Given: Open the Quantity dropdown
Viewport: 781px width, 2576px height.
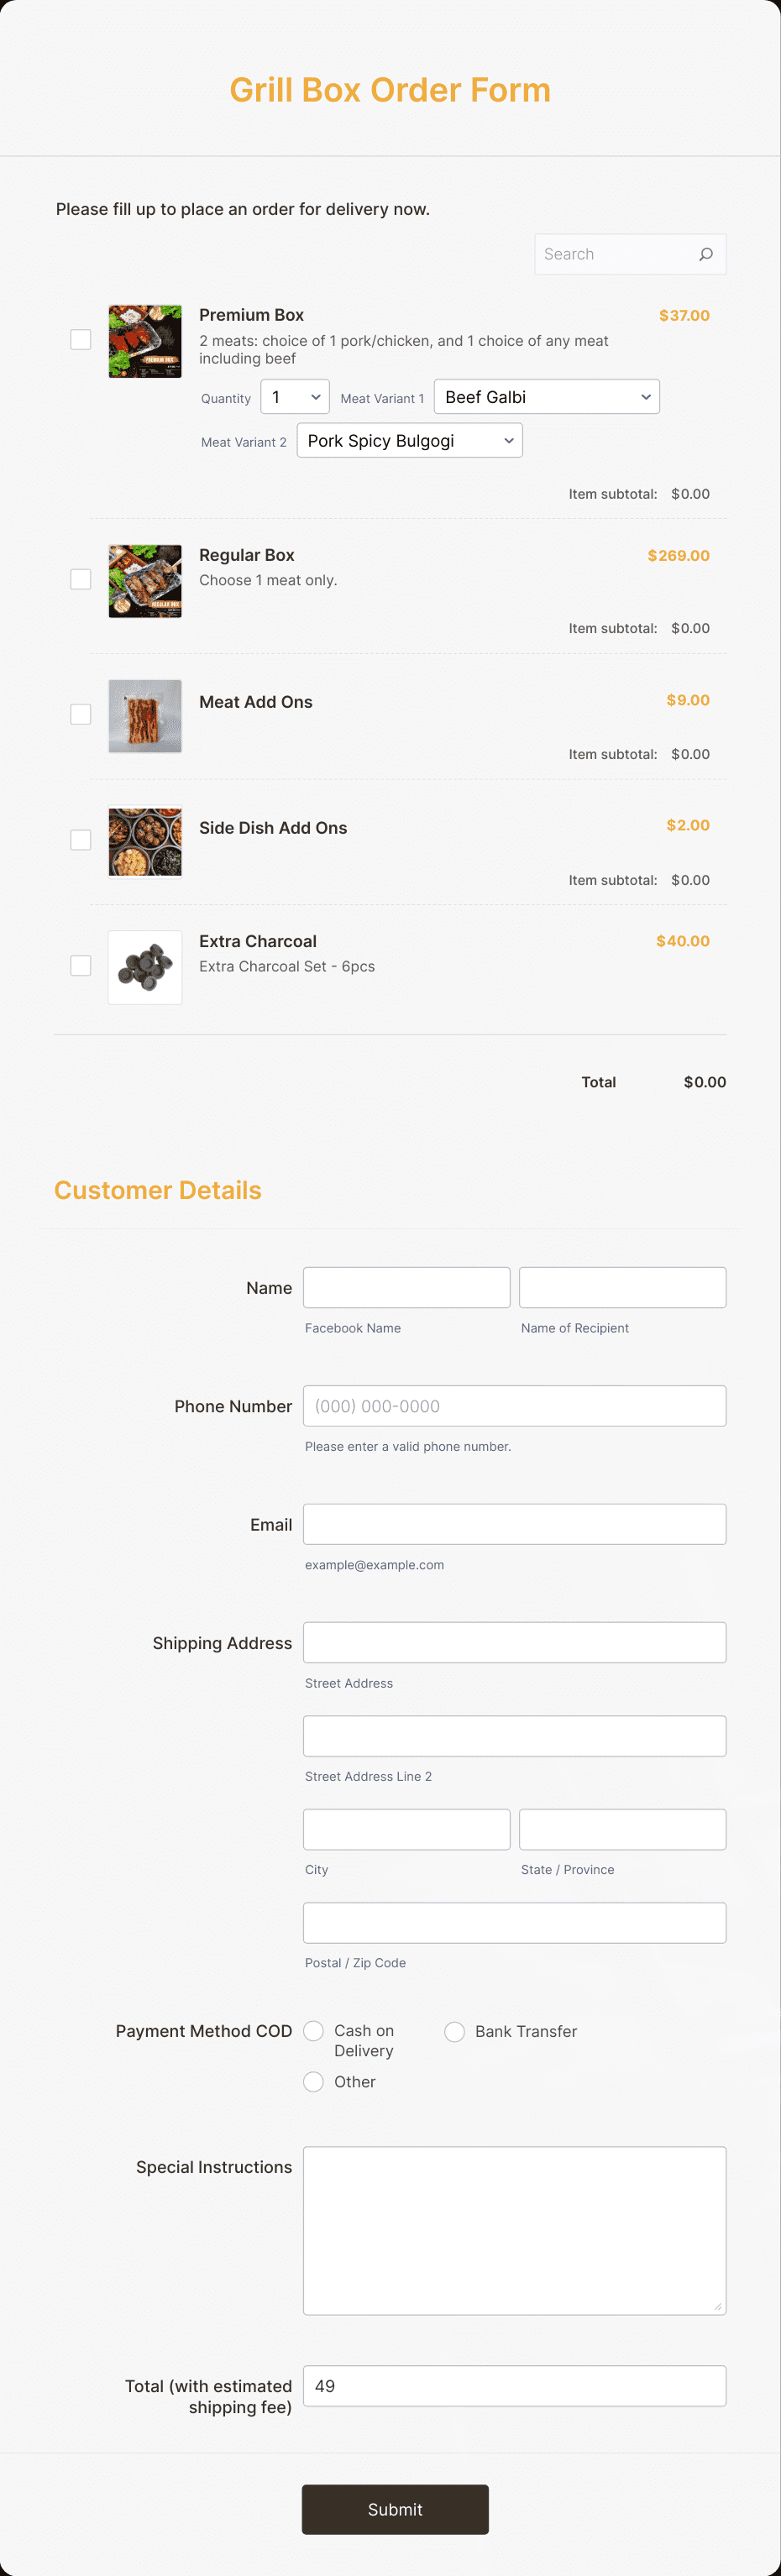Looking at the screenshot, I should (295, 397).
